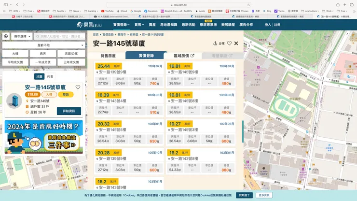Screen dimensions: 357x201
Task: Switch to the 待售房屋 tab
Action: click(108, 56)
